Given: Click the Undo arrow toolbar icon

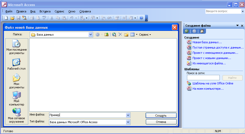Looking at the screenshot, I should [x=72, y=18].
